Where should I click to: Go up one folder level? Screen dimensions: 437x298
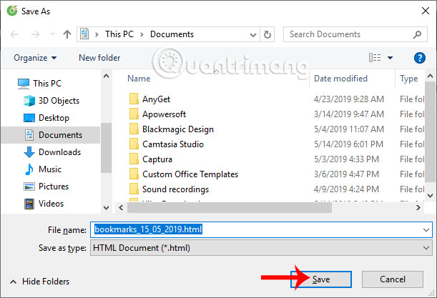click(x=67, y=34)
